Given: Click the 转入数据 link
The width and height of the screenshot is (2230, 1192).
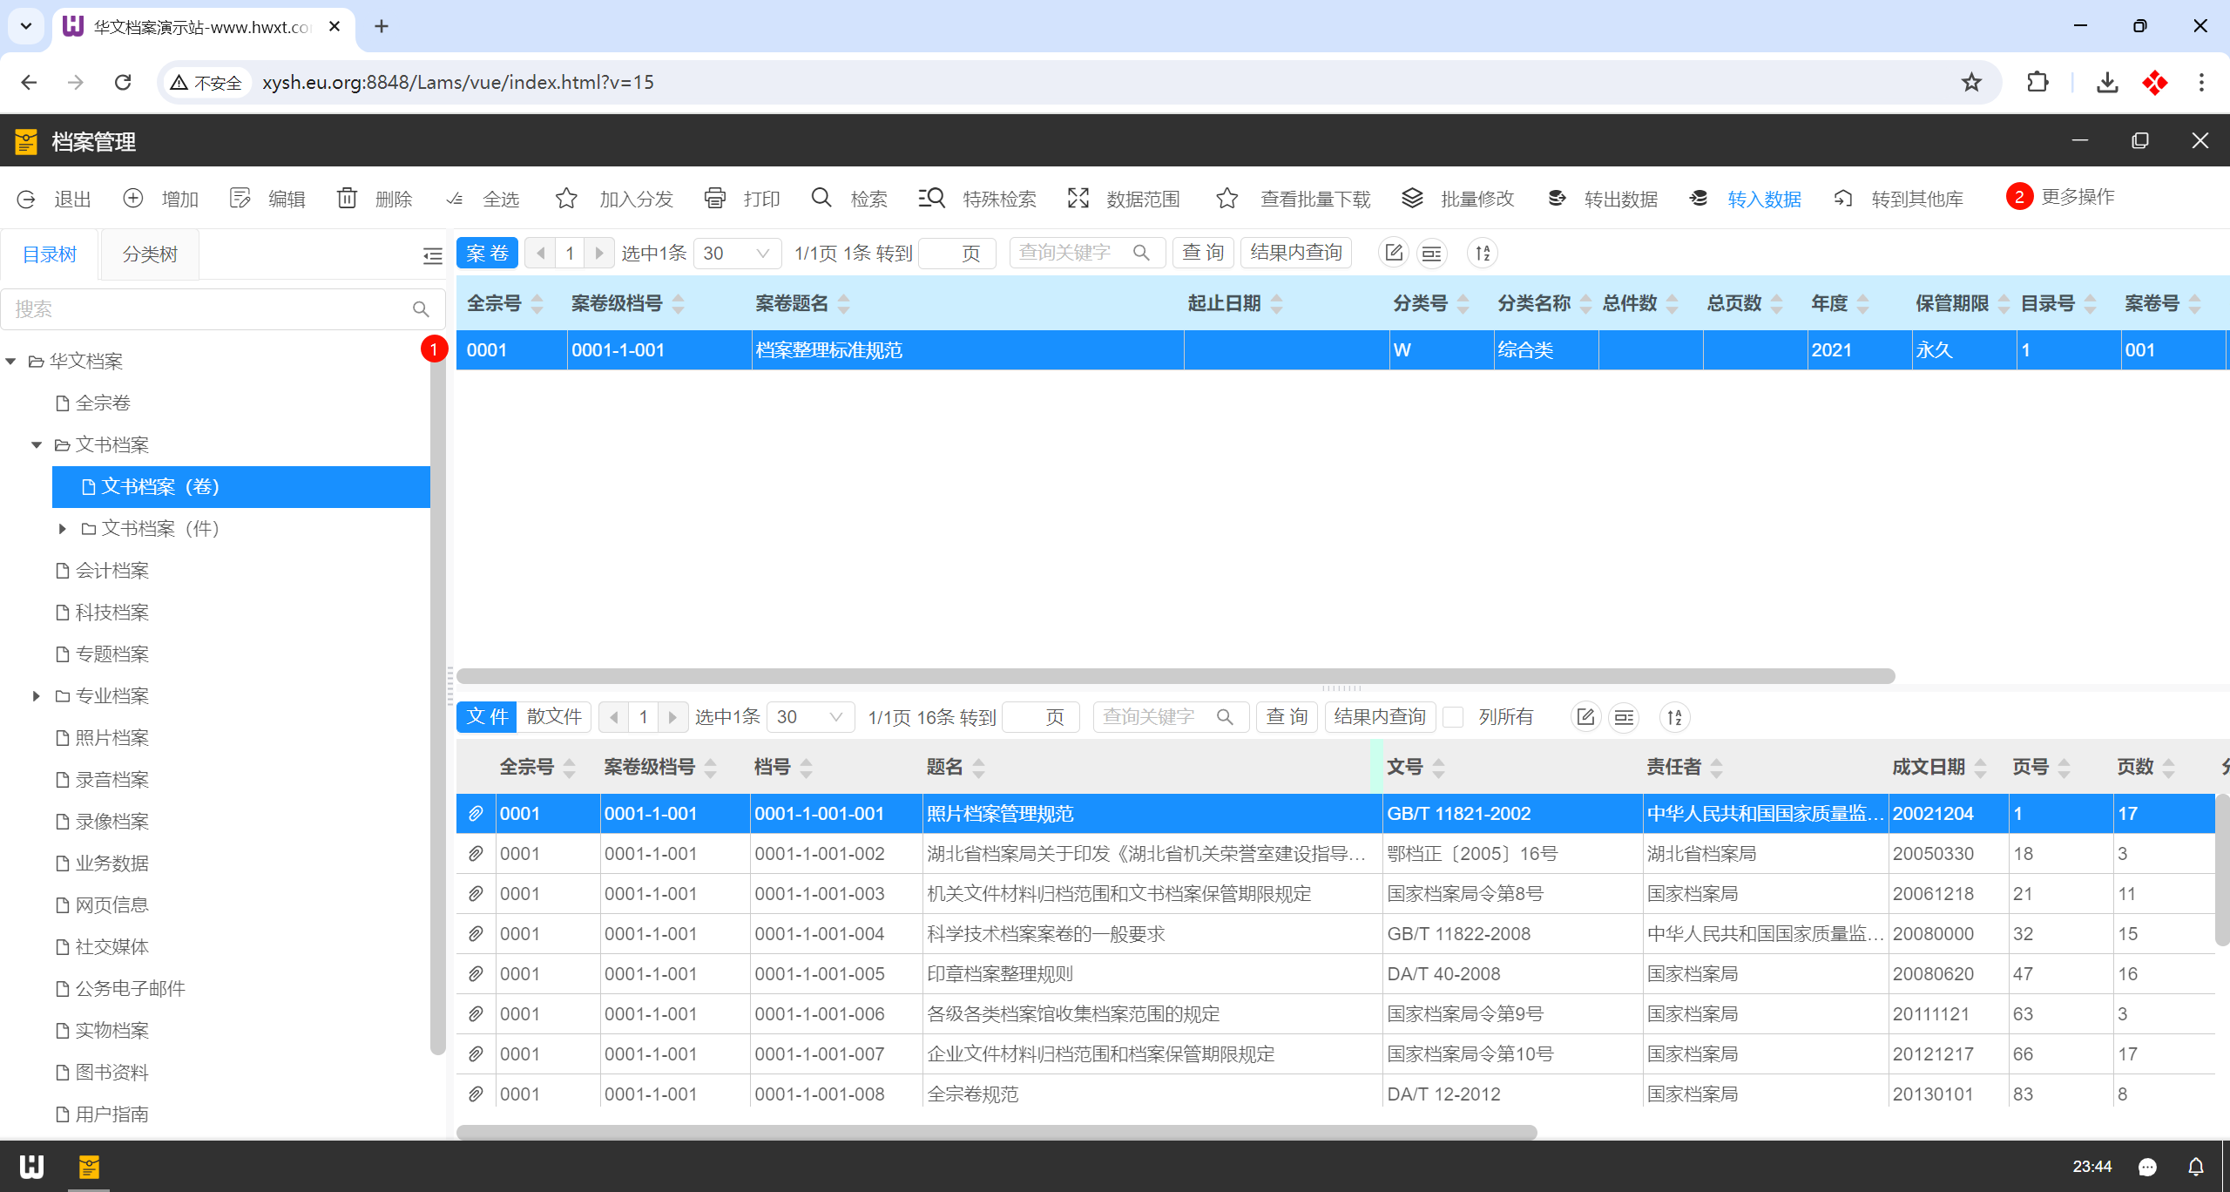Looking at the screenshot, I should tap(1764, 199).
